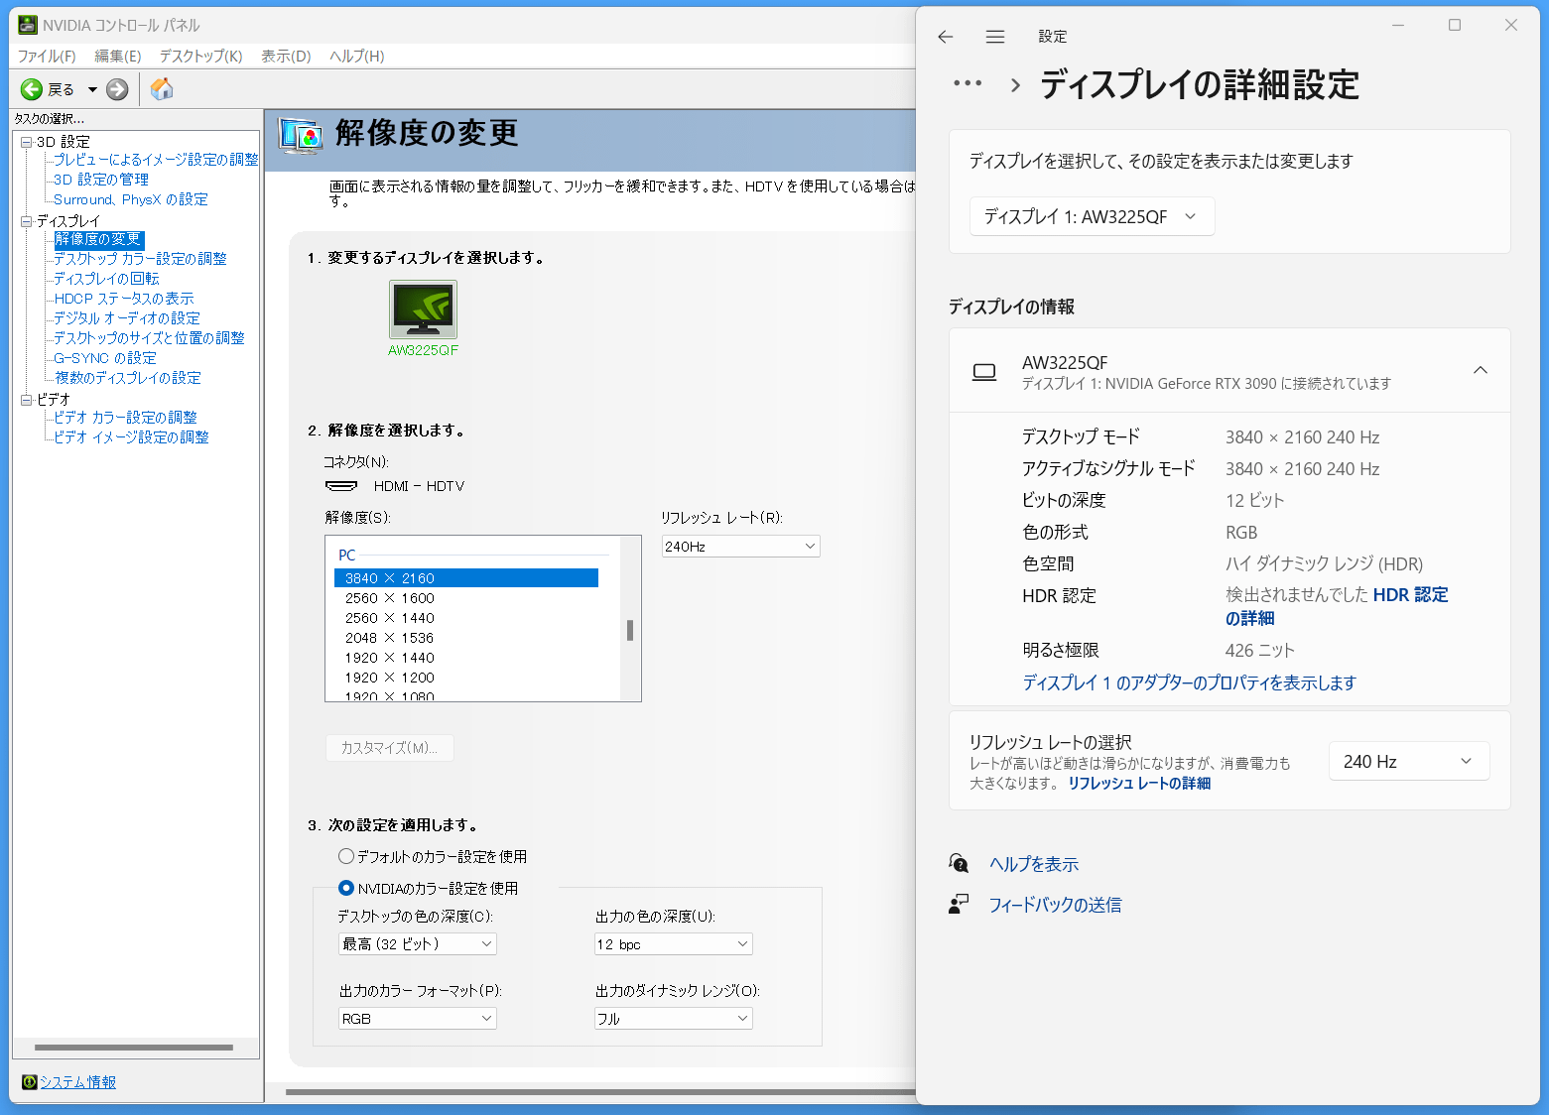Open システム情報 link

tap(77, 1082)
